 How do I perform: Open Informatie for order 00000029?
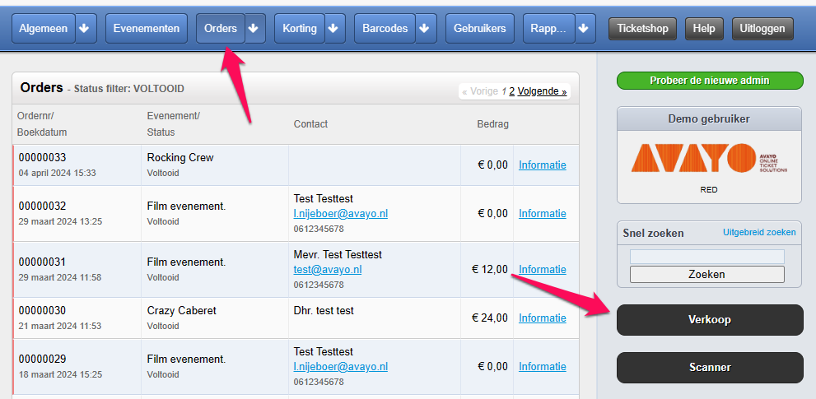click(543, 366)
